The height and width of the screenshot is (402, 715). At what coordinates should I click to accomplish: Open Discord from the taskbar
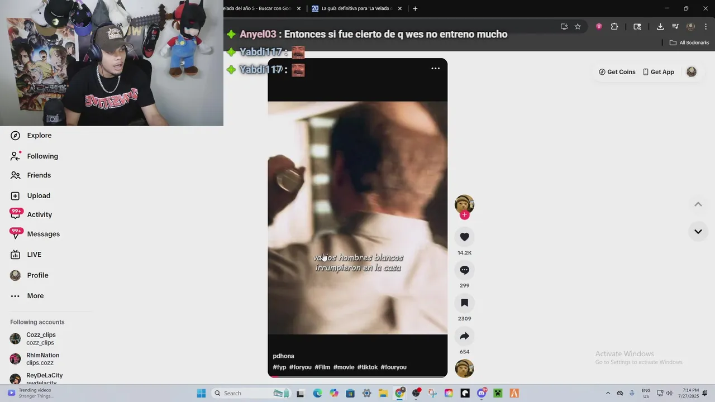[482, 393]
